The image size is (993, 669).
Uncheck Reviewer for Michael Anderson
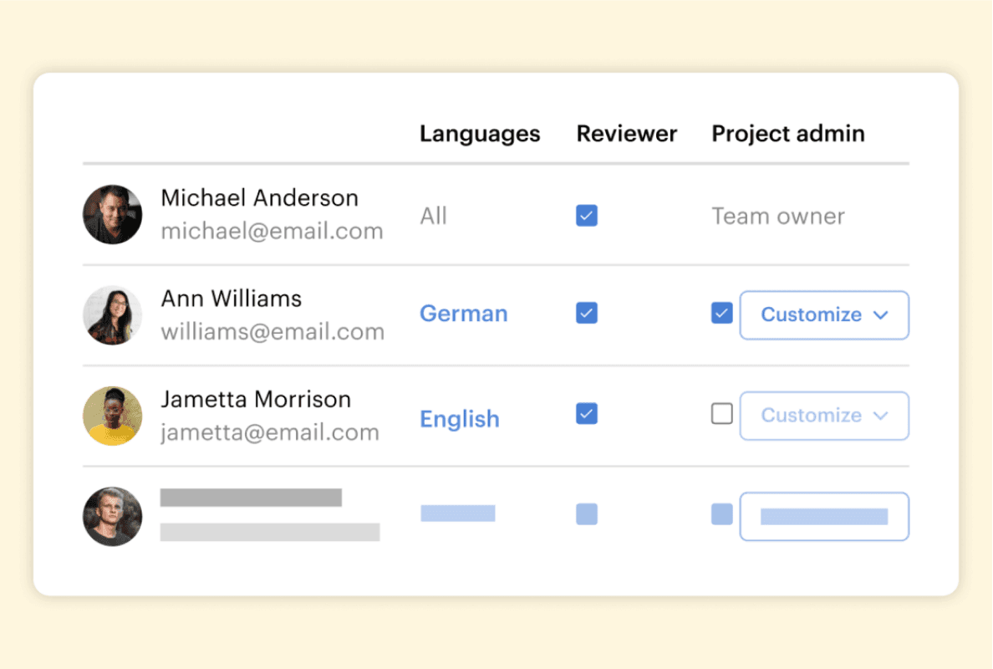coord(587,216)
